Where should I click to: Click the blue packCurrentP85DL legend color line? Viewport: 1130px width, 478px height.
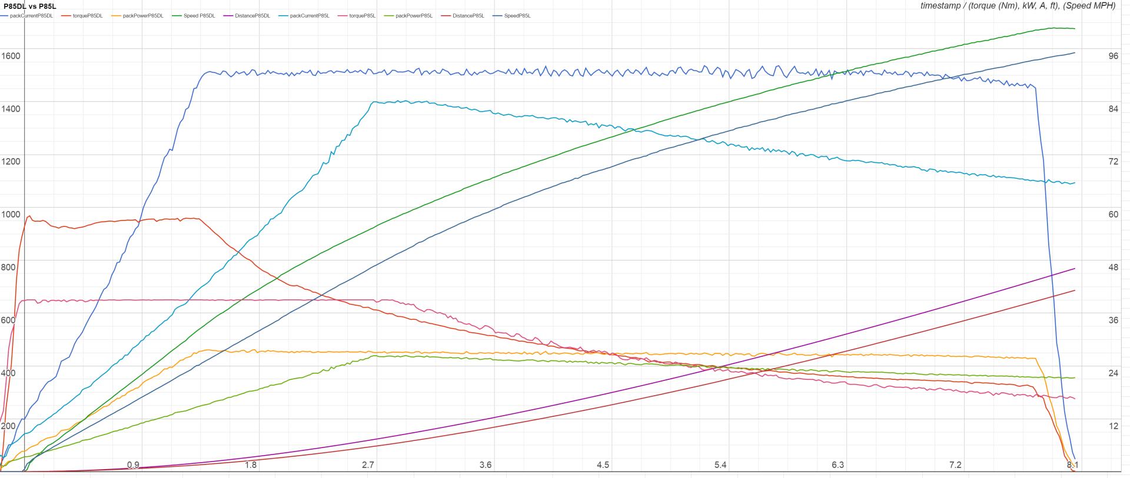point(4,16)
